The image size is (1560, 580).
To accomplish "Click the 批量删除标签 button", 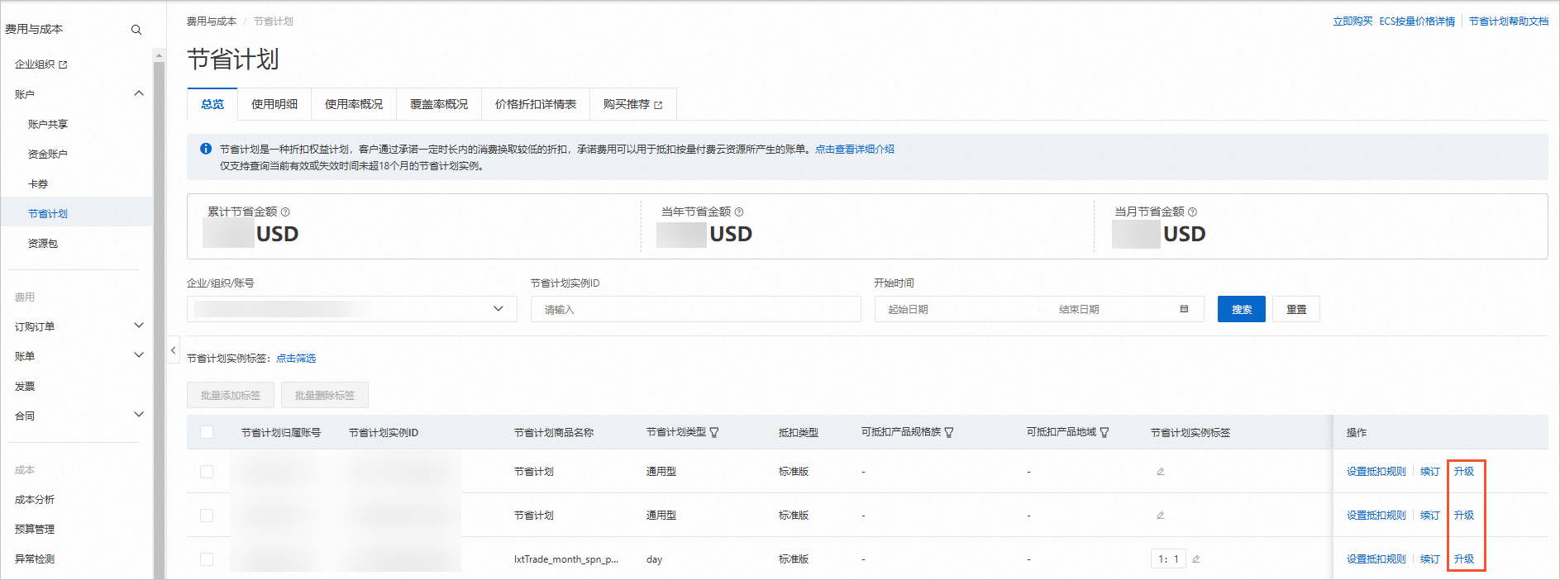I will pyautogui.click(x=325, y=395).
